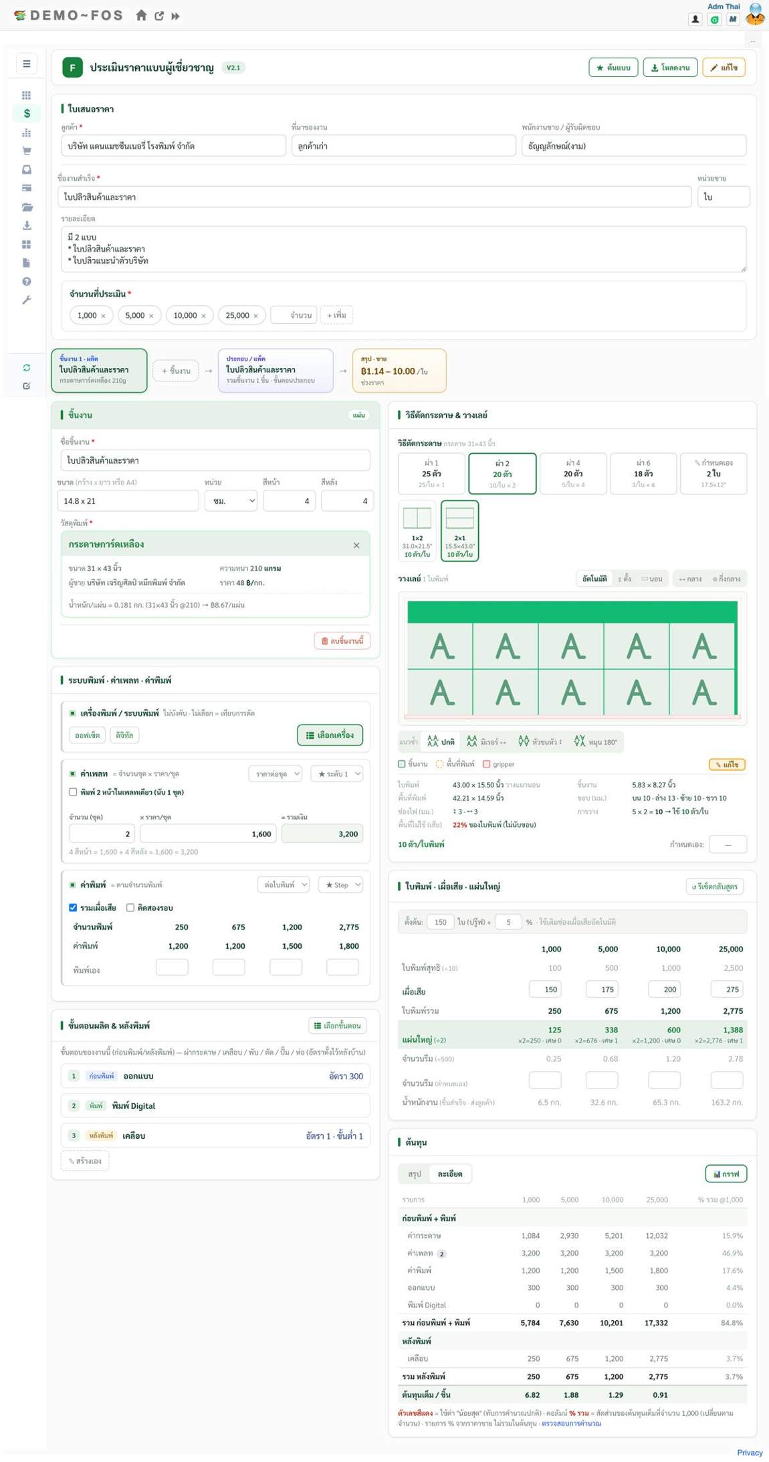
Task: Select the ประกอบ / แพ็ค workflow step
Action: click(276, 370)
